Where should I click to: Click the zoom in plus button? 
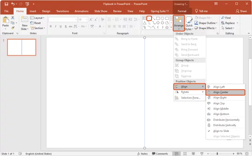pos(233,154)
